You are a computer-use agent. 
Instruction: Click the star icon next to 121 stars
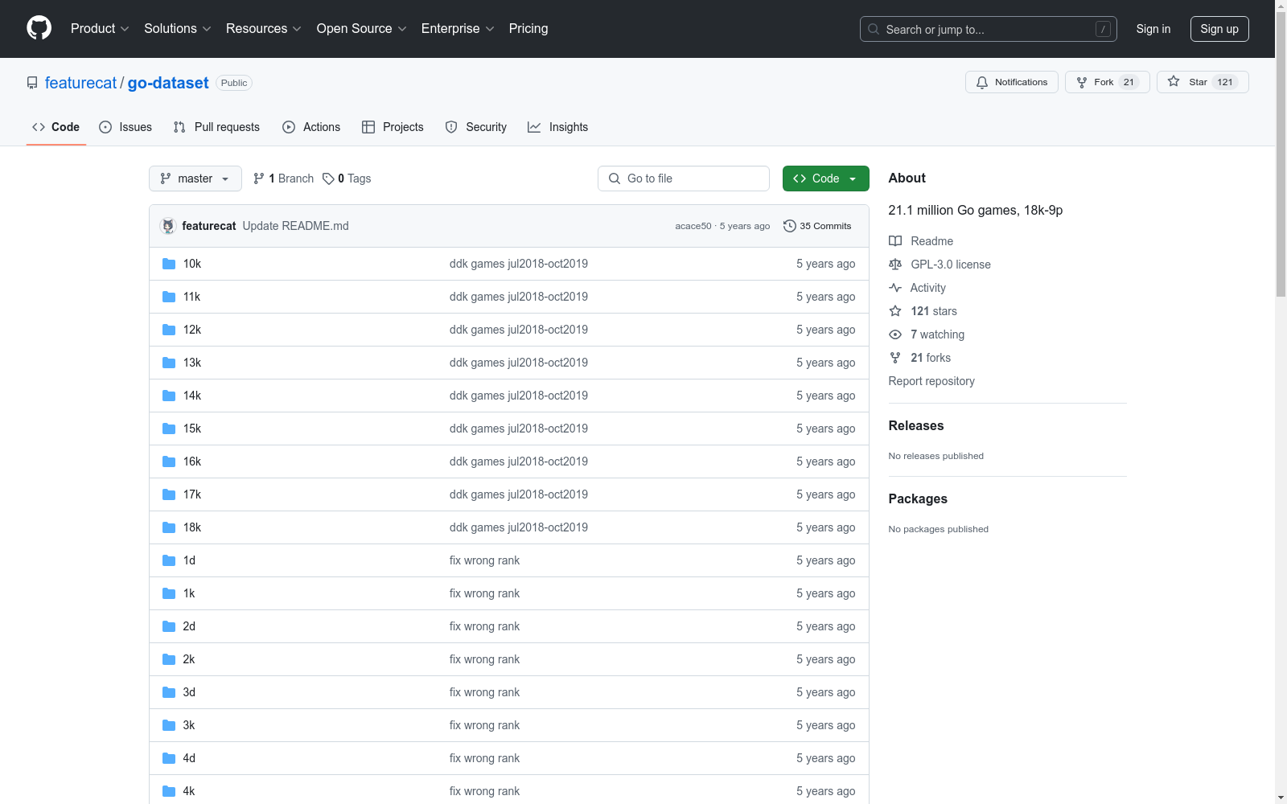coord(895,311)
